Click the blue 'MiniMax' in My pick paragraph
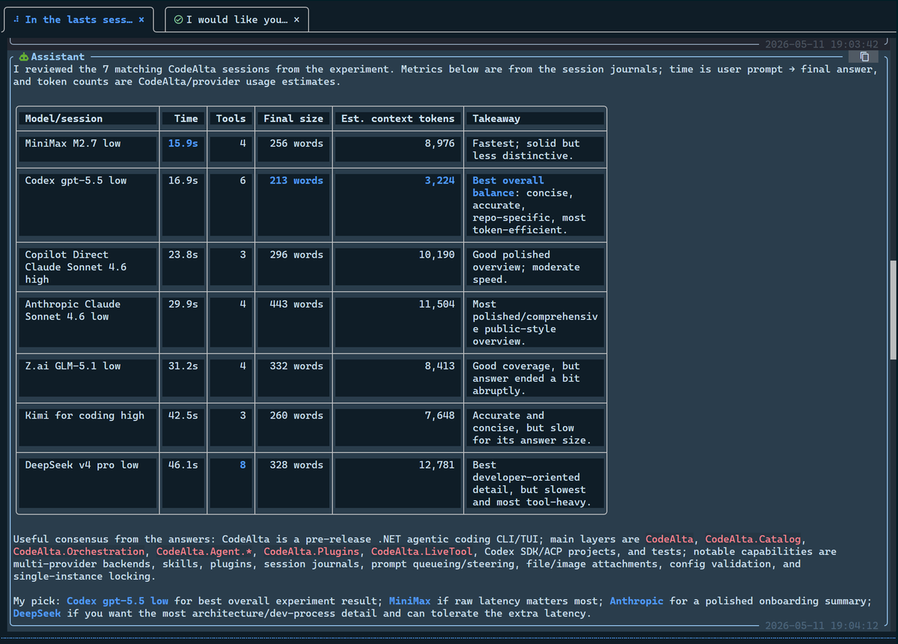This screenshot has height=644, width=898. (410, 601)
